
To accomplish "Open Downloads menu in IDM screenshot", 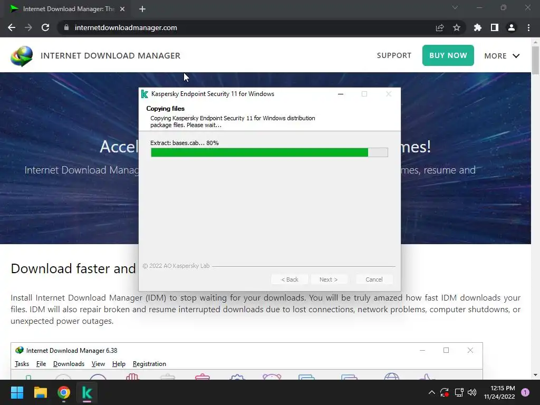I will tap(69, 364).
